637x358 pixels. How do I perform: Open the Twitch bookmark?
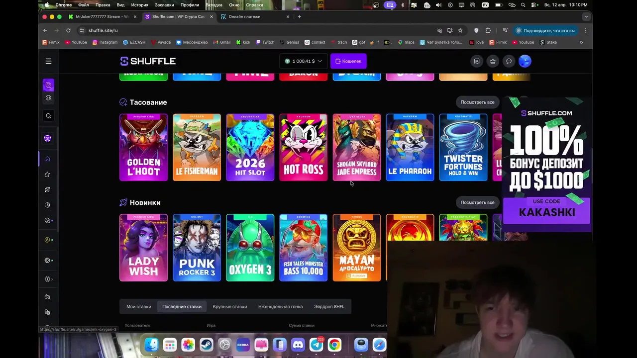tap(265, 42)
